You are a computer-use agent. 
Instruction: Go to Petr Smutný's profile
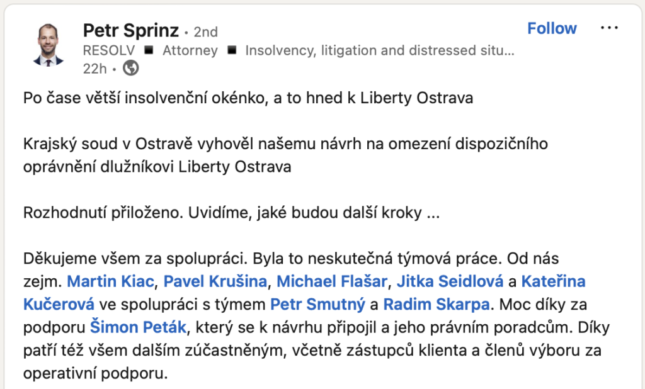317,305
